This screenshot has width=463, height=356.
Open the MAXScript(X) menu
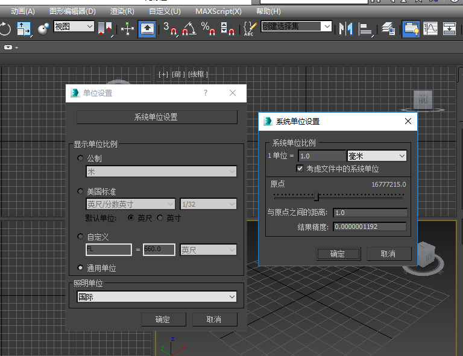218,11
